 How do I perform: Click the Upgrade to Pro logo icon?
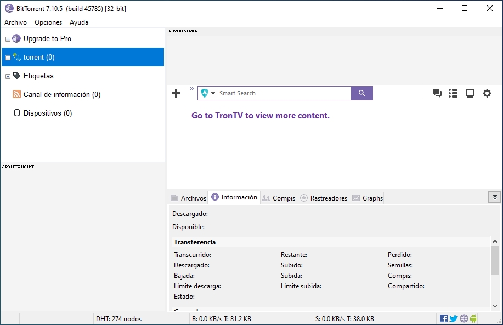pyautogui.click(x=16, y=38)
